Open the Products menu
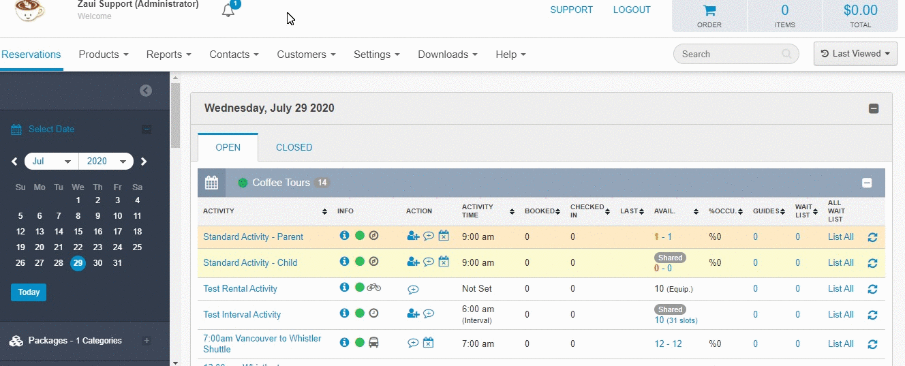 click(x=104, y=55)
